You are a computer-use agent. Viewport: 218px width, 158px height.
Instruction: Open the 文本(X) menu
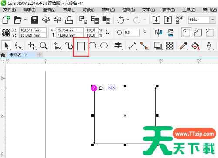click(x=148, y=10)
